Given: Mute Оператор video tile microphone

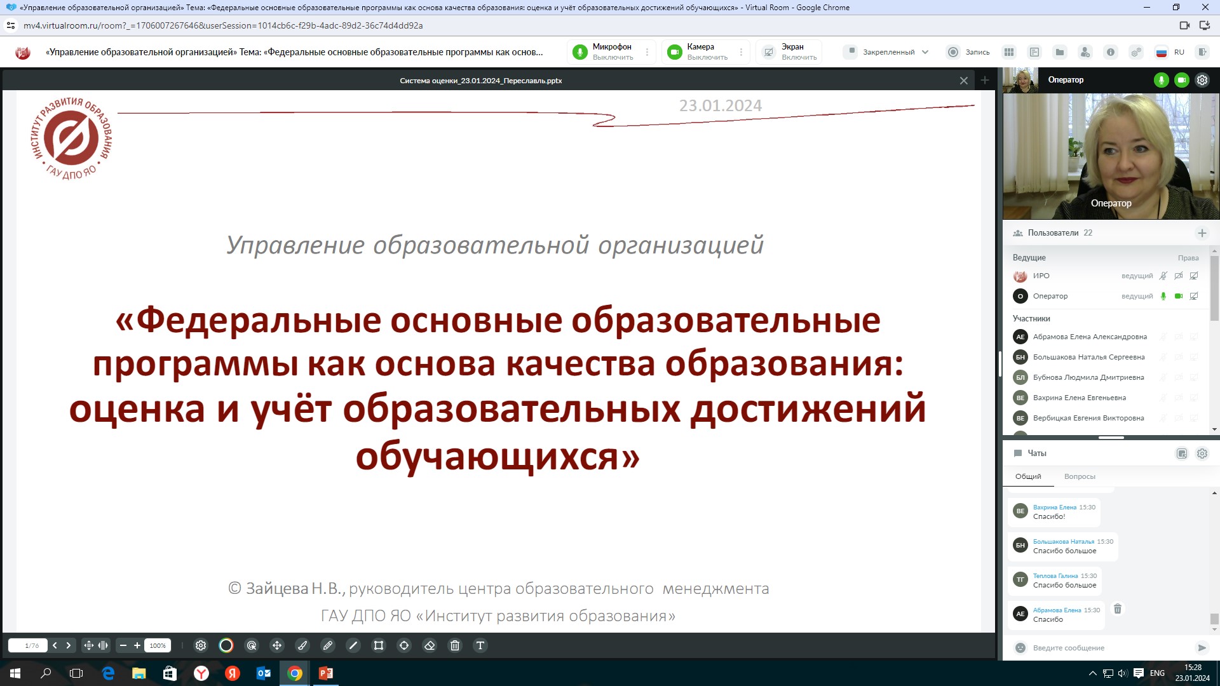Looking at the screenshot, I should coord(1162,80).
